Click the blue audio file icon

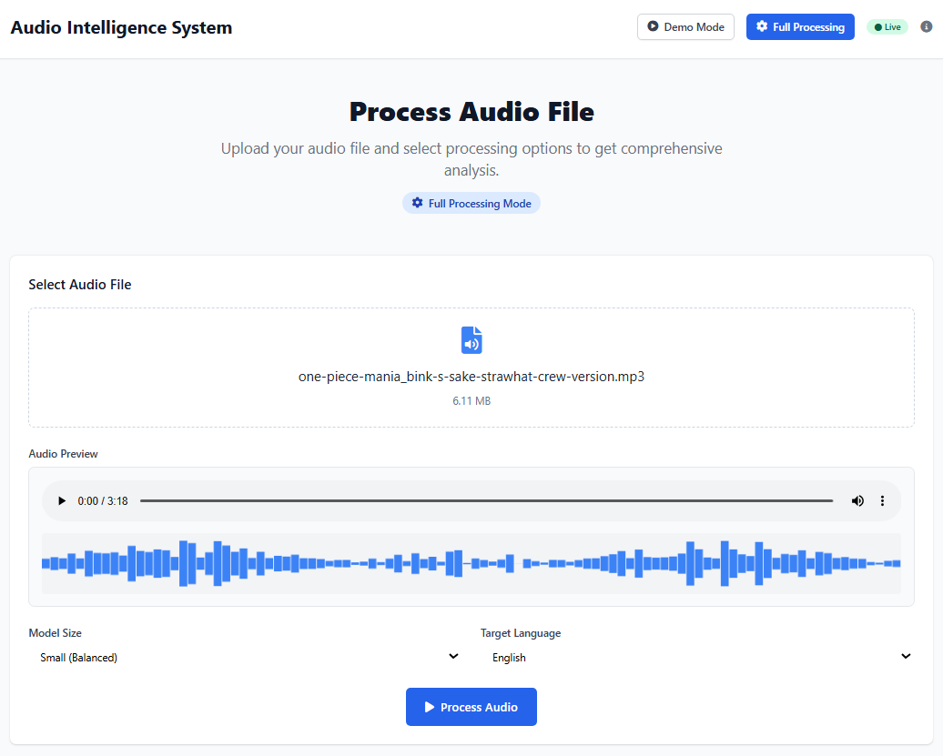point(471,340)
